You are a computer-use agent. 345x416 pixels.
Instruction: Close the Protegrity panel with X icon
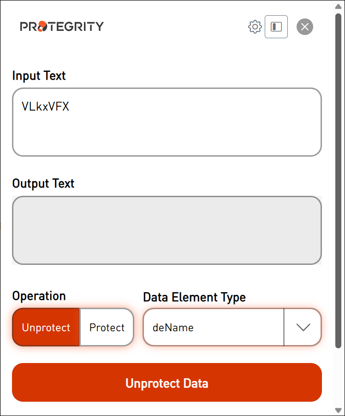pos(304,27)
